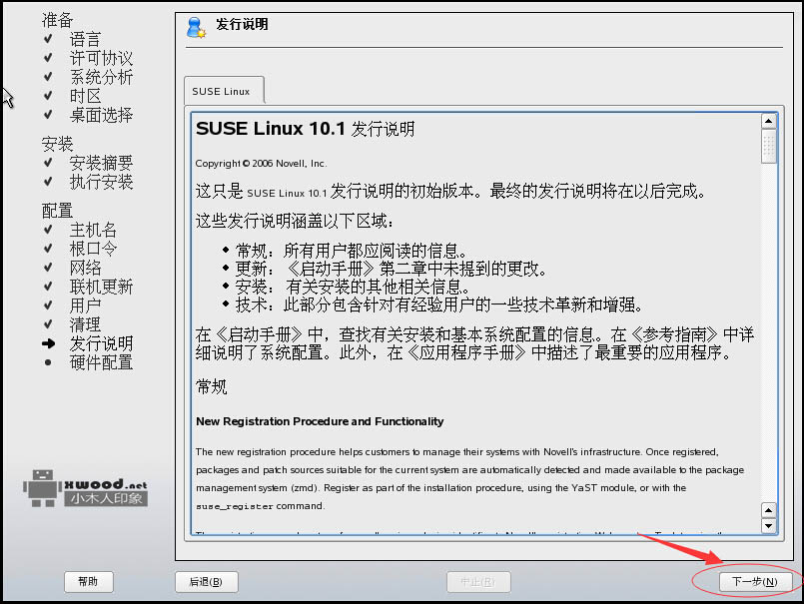
Task: Switch to the SUSE Linux tab
Action: [x=222, y=90]
